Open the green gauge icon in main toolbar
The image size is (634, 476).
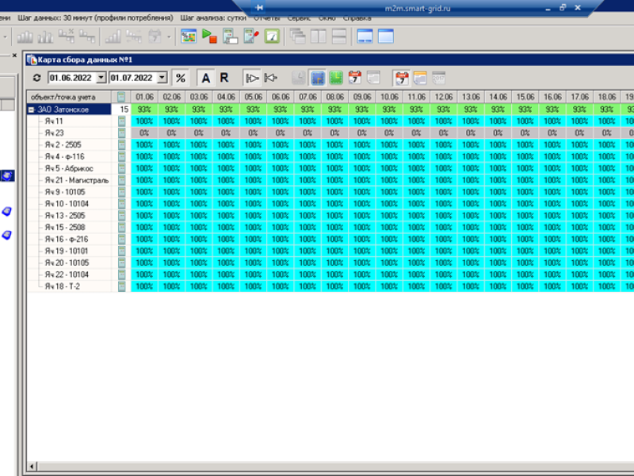(x=272, y=36)
